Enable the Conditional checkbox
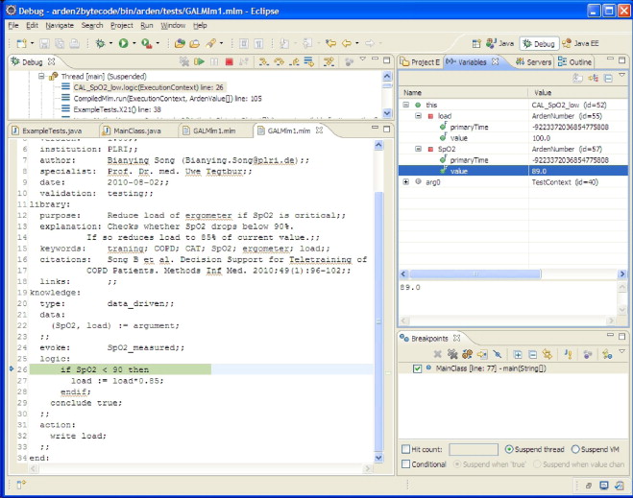Image resolution: width=633 pixels, height=498 pixels. click(x=405, y=464)
